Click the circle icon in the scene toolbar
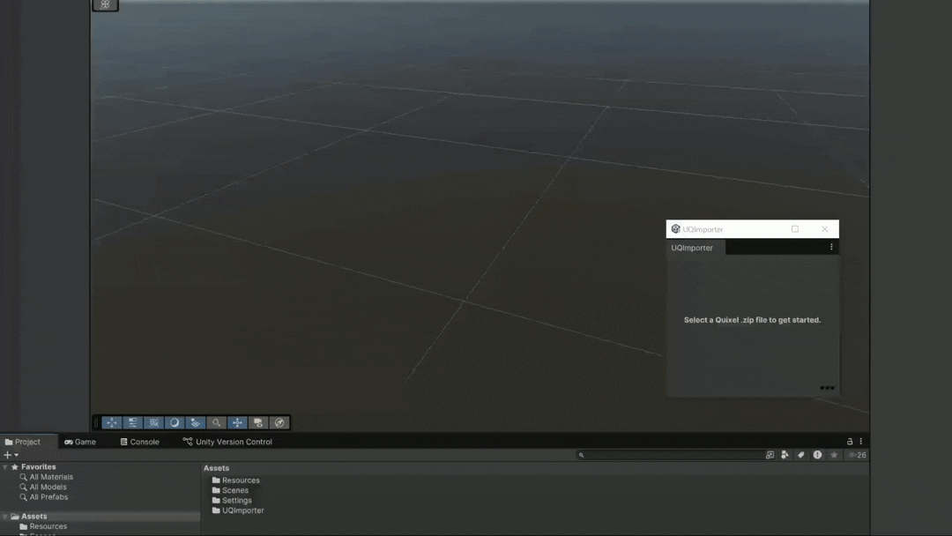The width and height of the screenshot is (952, 536). (x=175, y=422)
